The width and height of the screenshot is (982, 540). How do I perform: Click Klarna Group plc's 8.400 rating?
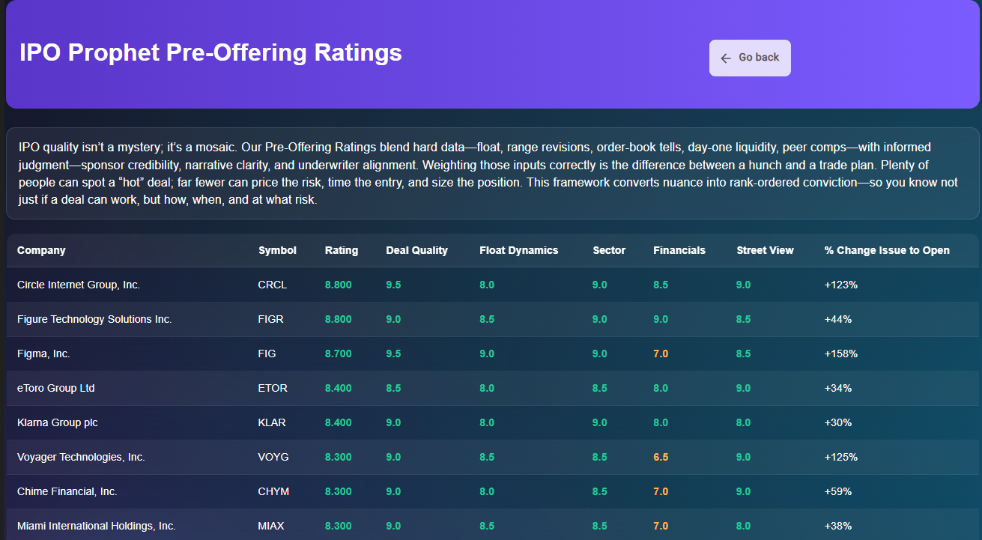click(338, 422)
